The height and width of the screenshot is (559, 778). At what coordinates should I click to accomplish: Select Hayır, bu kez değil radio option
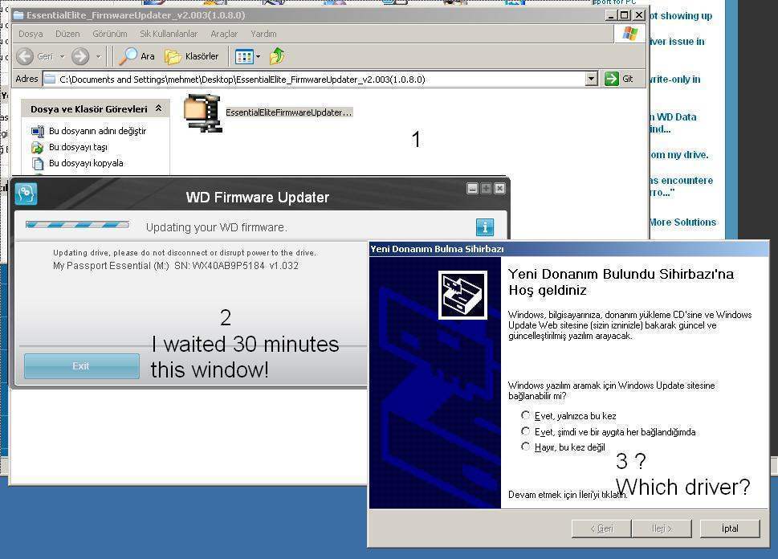(525, 447)
